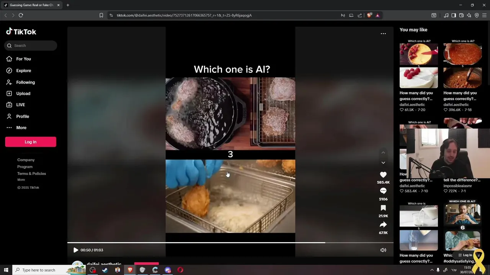Open Steam from the taskbar
490x275 pixels.
click(105, 270)
